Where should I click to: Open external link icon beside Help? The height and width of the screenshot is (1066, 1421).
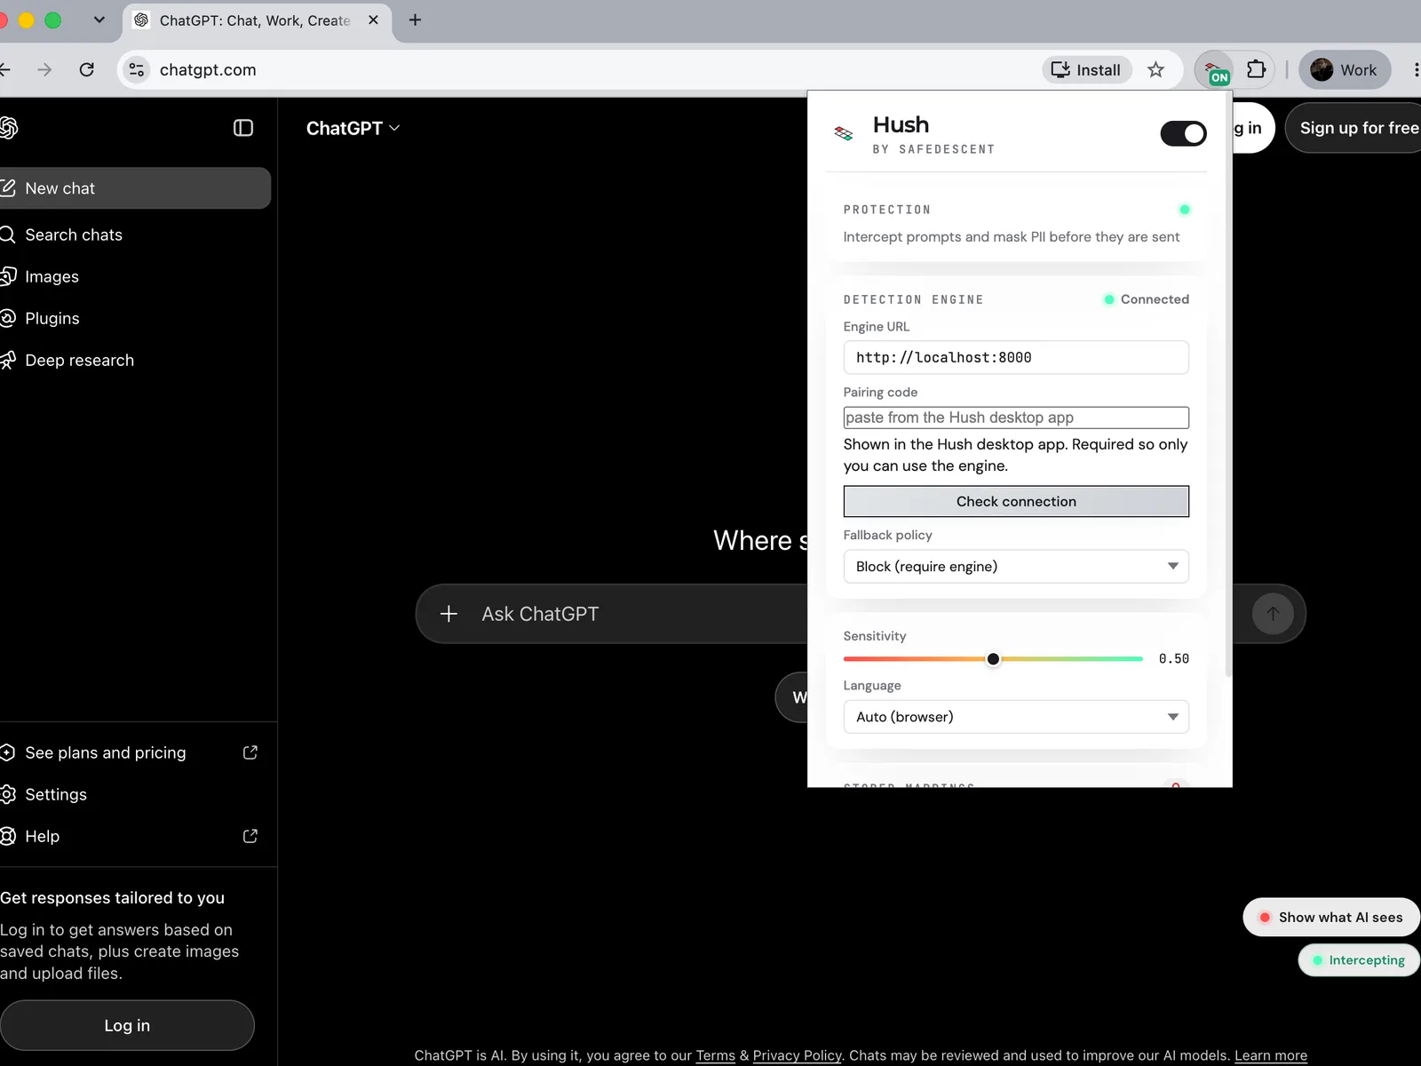coord(250,836)
